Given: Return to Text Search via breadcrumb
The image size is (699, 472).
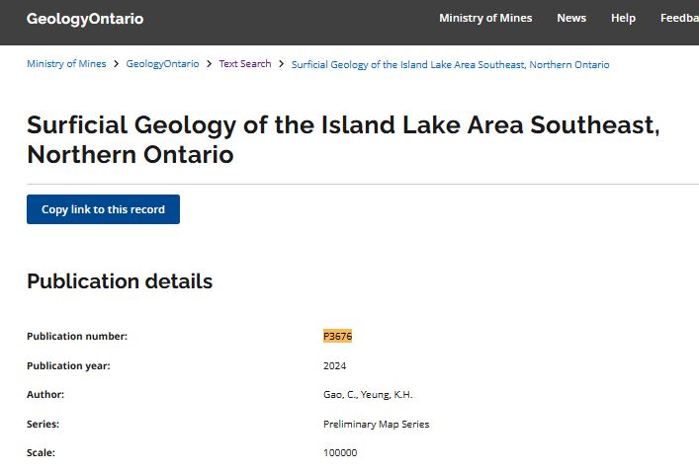Looking at the screenshot, I should [x=244, y=64].
